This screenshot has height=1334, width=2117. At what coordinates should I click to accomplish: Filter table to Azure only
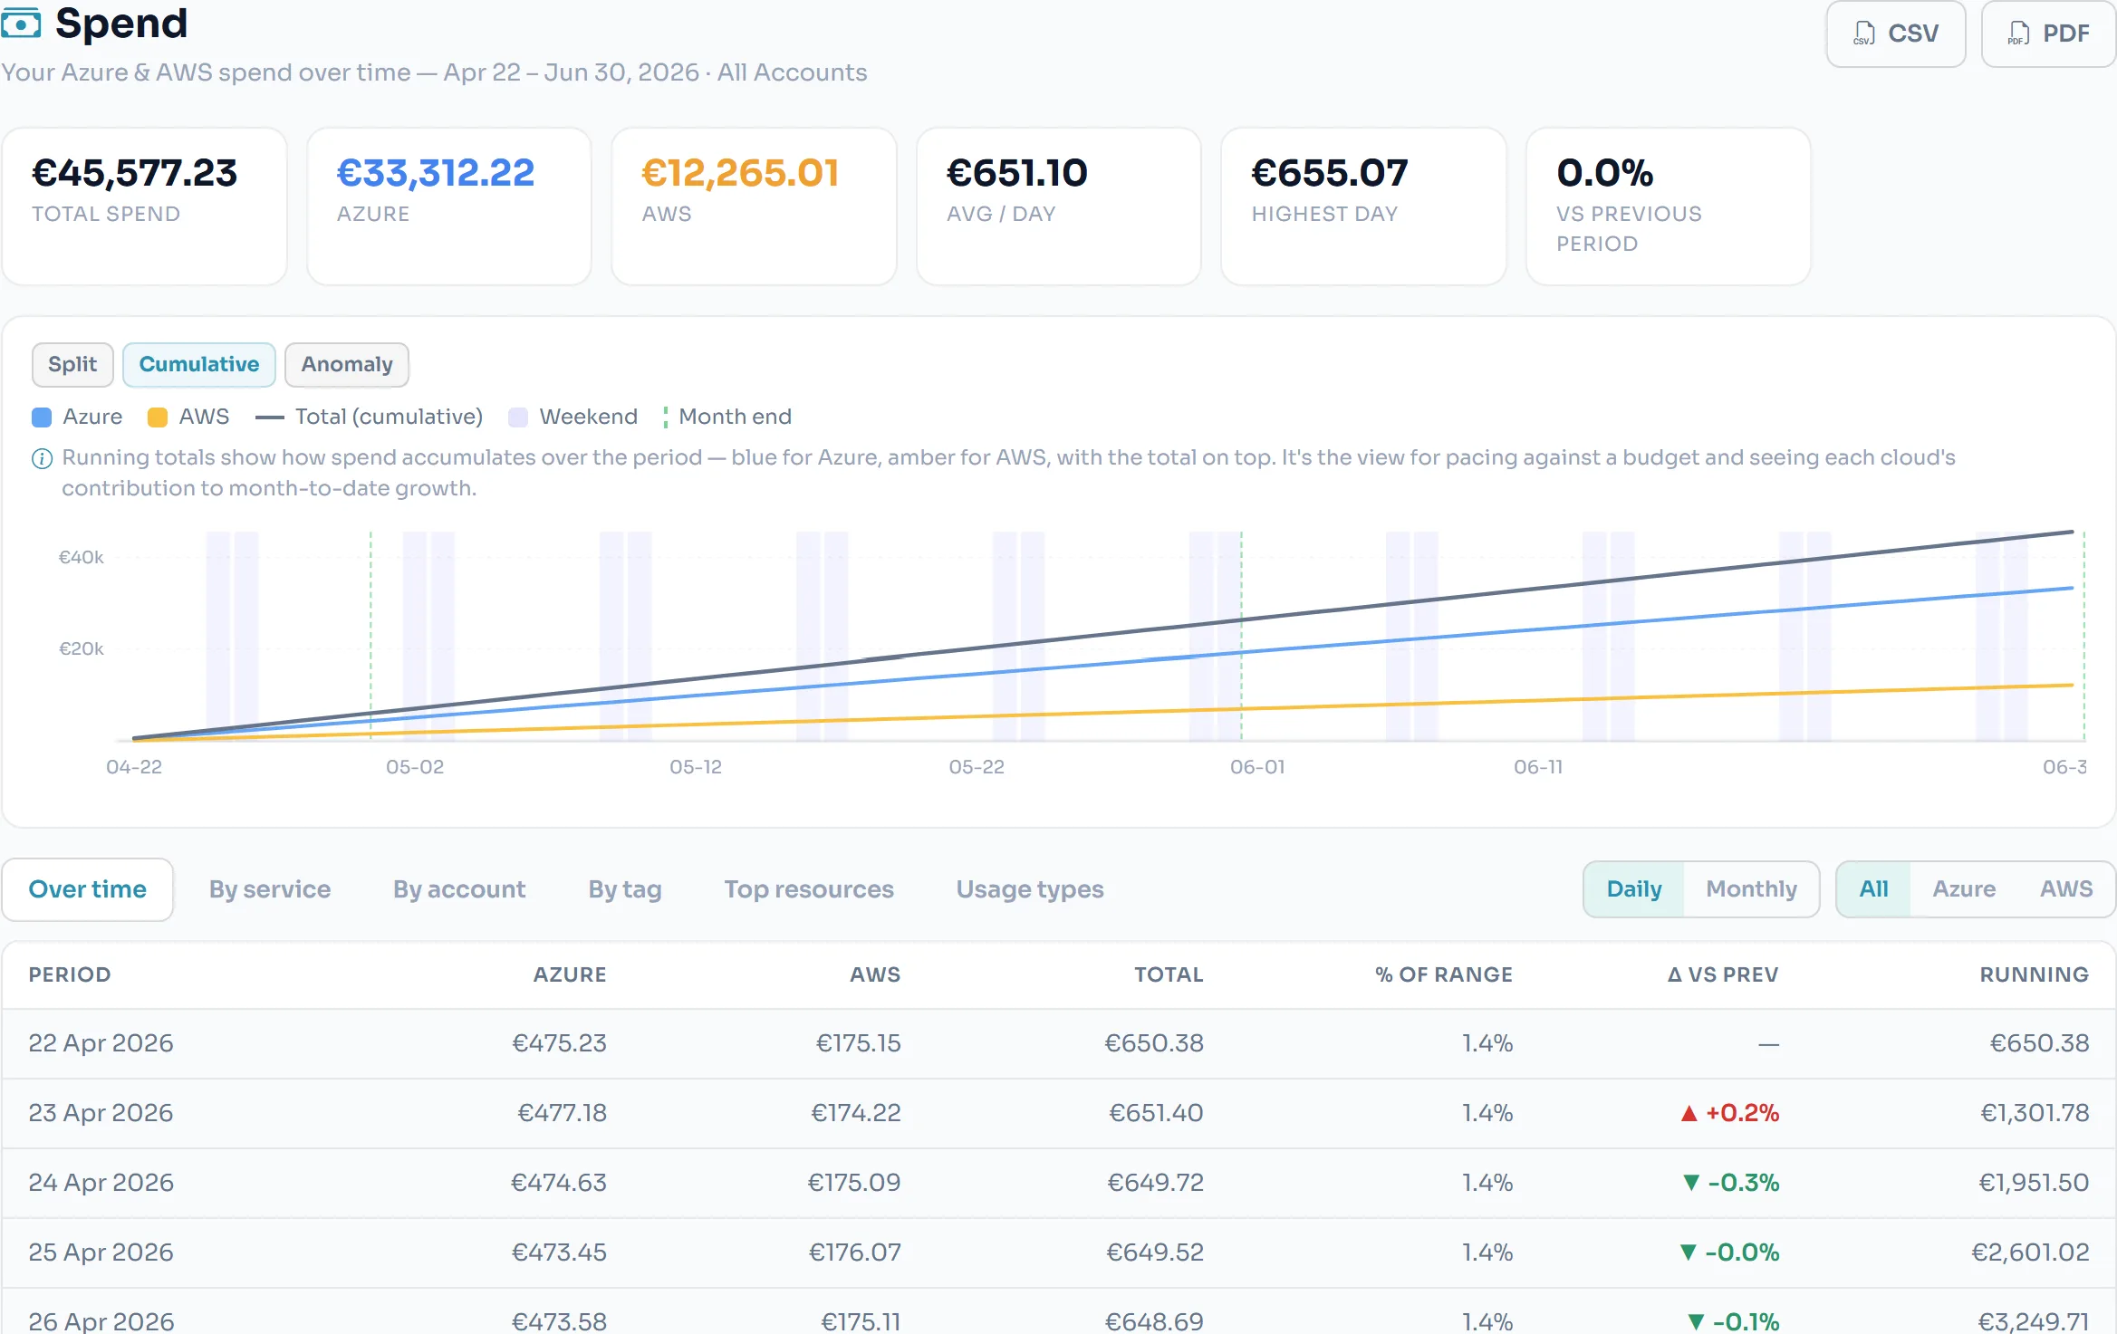[x=1964, y=889]
